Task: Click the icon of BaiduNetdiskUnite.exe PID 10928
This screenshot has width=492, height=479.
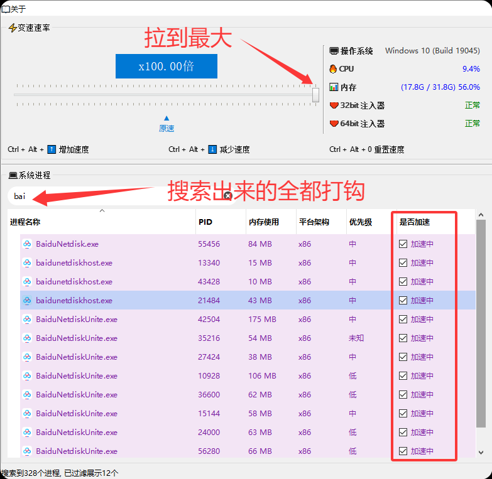Action: click(27, 375)
